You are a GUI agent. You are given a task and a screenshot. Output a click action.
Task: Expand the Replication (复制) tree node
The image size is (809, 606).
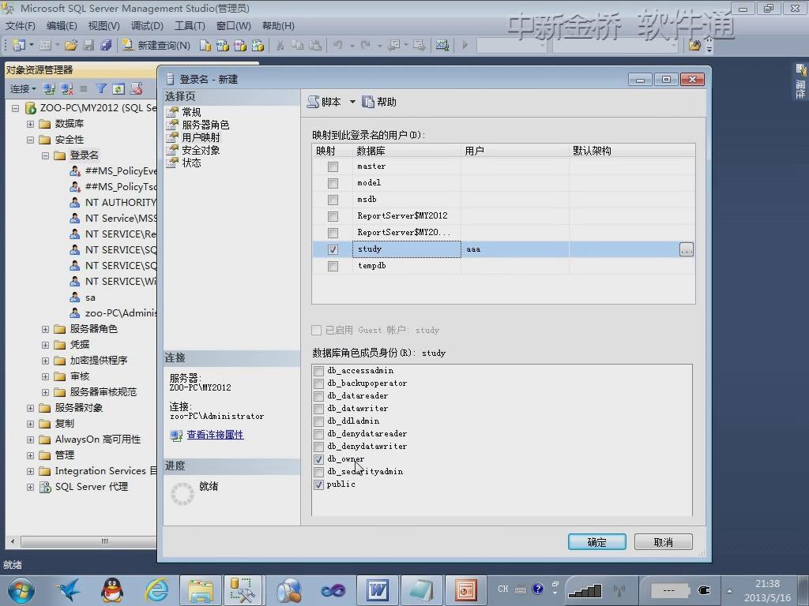click(x=31, y=424)
